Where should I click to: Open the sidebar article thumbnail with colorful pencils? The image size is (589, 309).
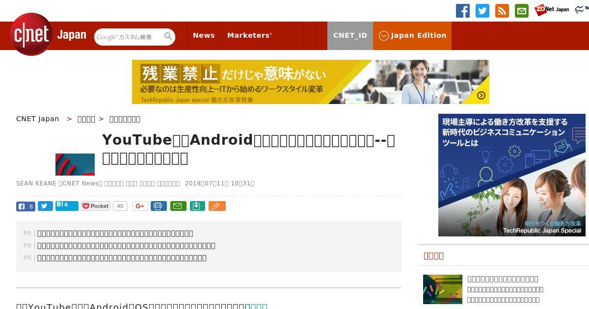443,289
